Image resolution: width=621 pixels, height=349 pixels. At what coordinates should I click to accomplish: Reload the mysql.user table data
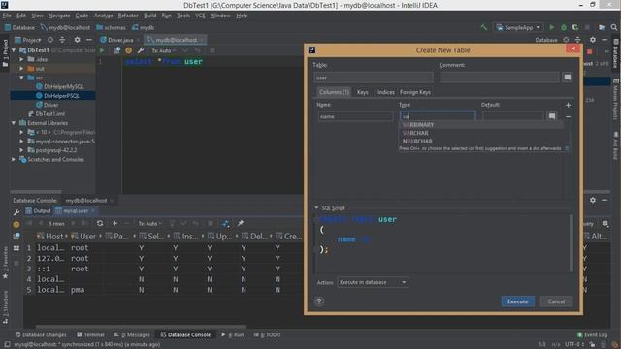100,223
